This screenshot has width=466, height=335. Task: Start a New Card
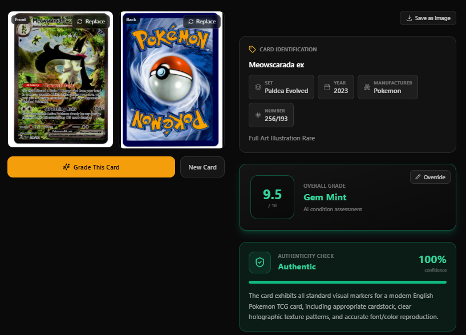[202, 167]
